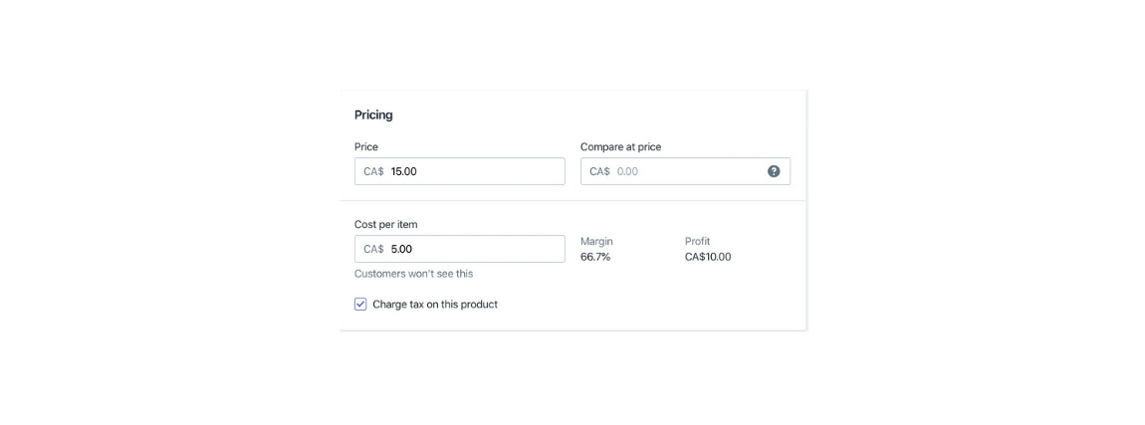The height and width of the screenshot is (425, 1145).
Task: Click the CA$ prefix in Compare at price field
Action: (x=599, y=171)
